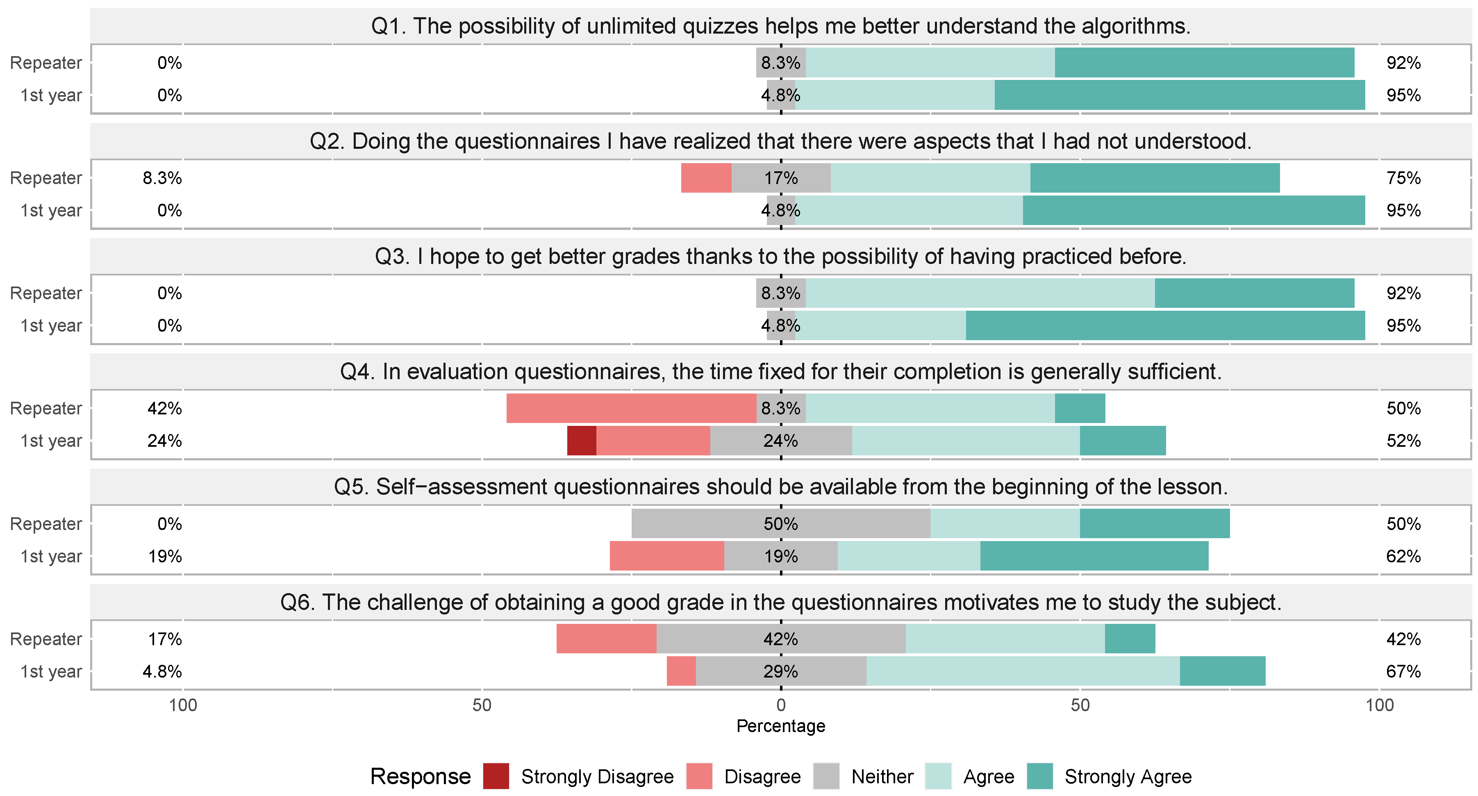Screen dimensions: 1478x796
Task: Click the Strongly Disagree legend swatch
Action: tap(496, 776)
